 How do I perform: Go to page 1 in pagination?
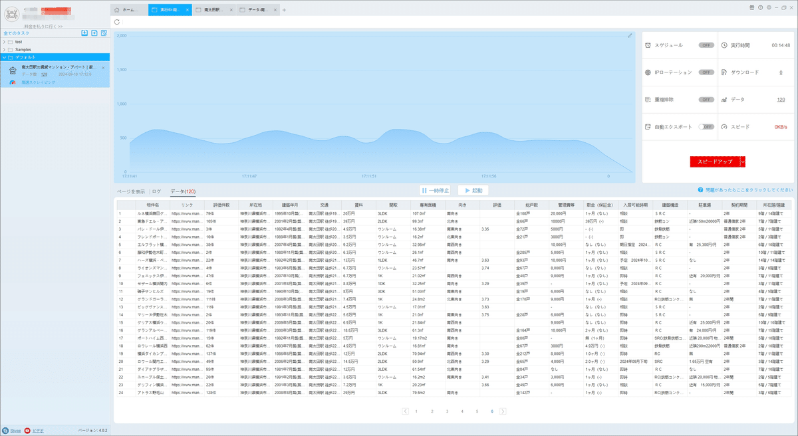click(x=417, y=411)
